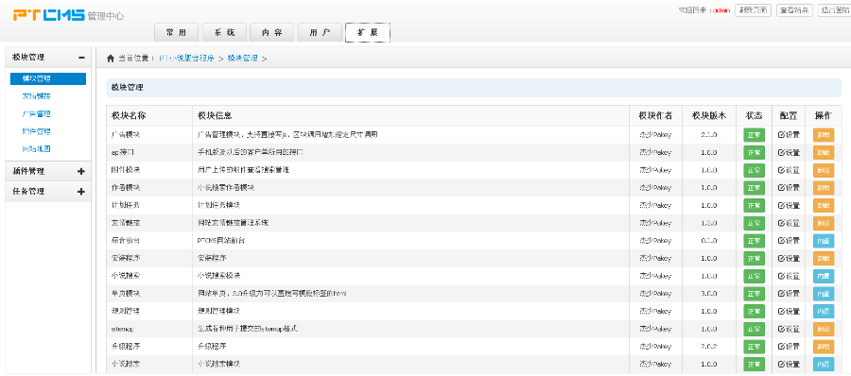The image size is (851, 376).
Task: Click the 退出登陆 logout button
Action: click(x=834, y=10)
